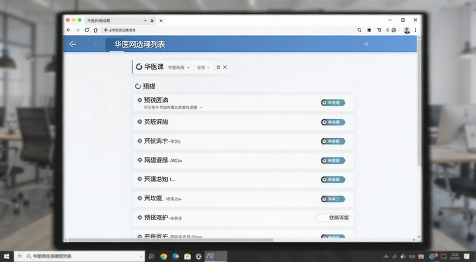Image resolution: width=476 pixels, height=262 pixels.
Task: Toggle the switch on the 网 course row
Action: pyautogui.click(x=333, y=161)
